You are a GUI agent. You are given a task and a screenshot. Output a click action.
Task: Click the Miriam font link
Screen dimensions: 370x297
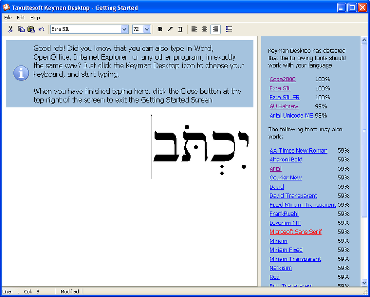278,241
